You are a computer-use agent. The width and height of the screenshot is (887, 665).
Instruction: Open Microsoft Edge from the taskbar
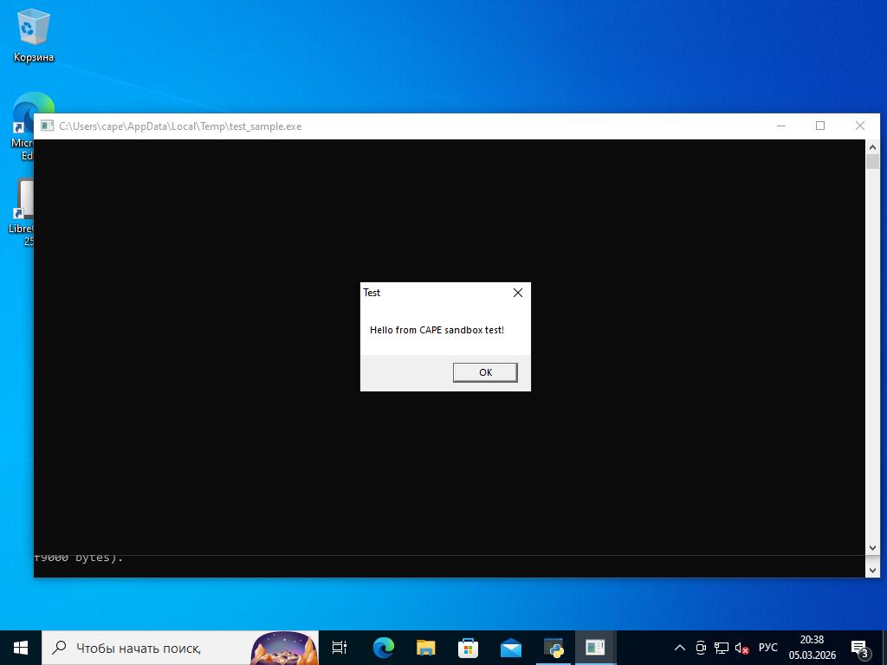(x=383, y=647)
